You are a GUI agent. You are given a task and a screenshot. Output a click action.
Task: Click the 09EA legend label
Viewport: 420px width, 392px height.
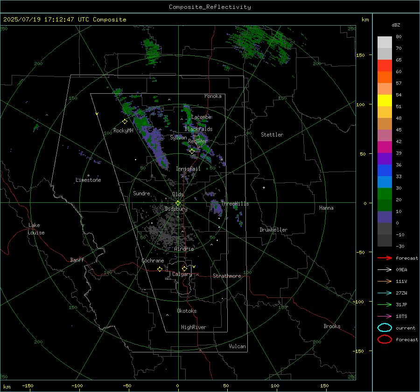pos(401,270)
